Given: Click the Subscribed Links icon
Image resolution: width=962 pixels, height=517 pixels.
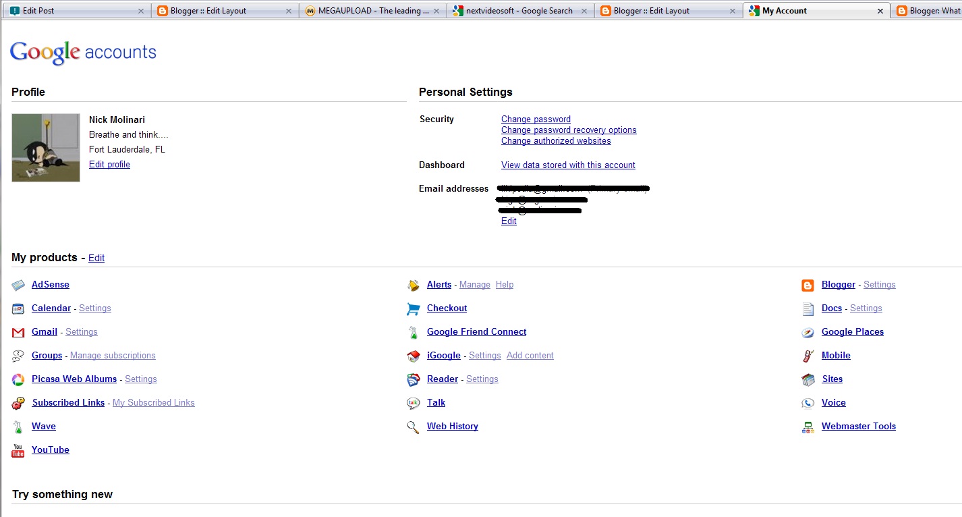Looking at the screenshot, I should pyautogui.click(x=18, y=403).
